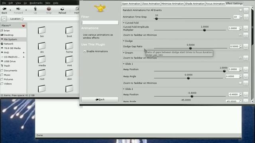Select brian home in Places sidebar
This screenshot has width=255, height=143.
(7, 31)
